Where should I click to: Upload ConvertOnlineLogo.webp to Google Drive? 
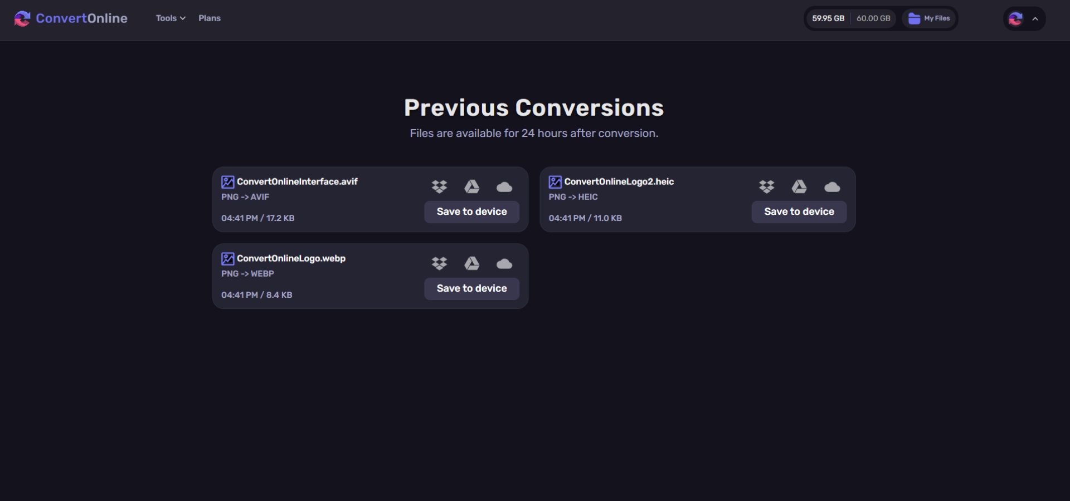click(471, 263)
